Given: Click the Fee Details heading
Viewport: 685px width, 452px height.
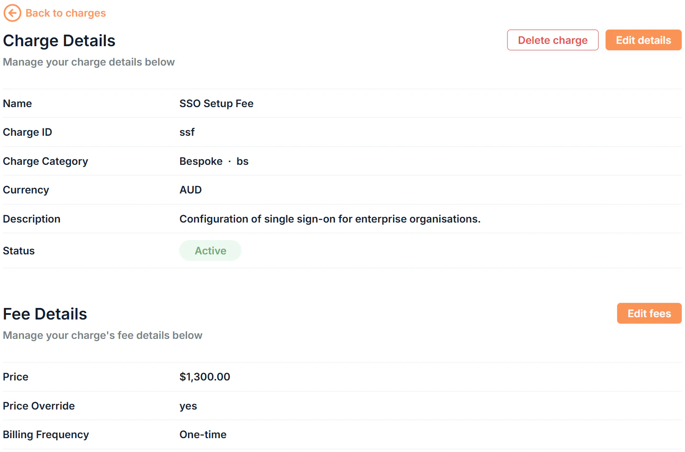Looking at the screenshot, I should (x=45, y=314).
